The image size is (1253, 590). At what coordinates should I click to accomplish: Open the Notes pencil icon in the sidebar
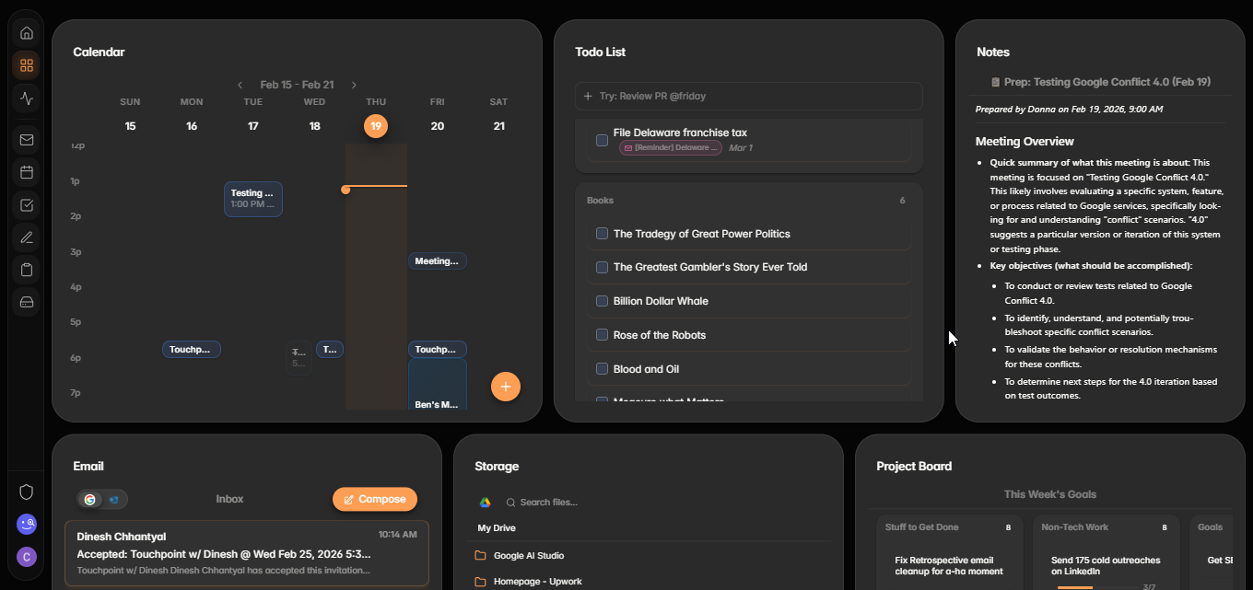(26, 237)
